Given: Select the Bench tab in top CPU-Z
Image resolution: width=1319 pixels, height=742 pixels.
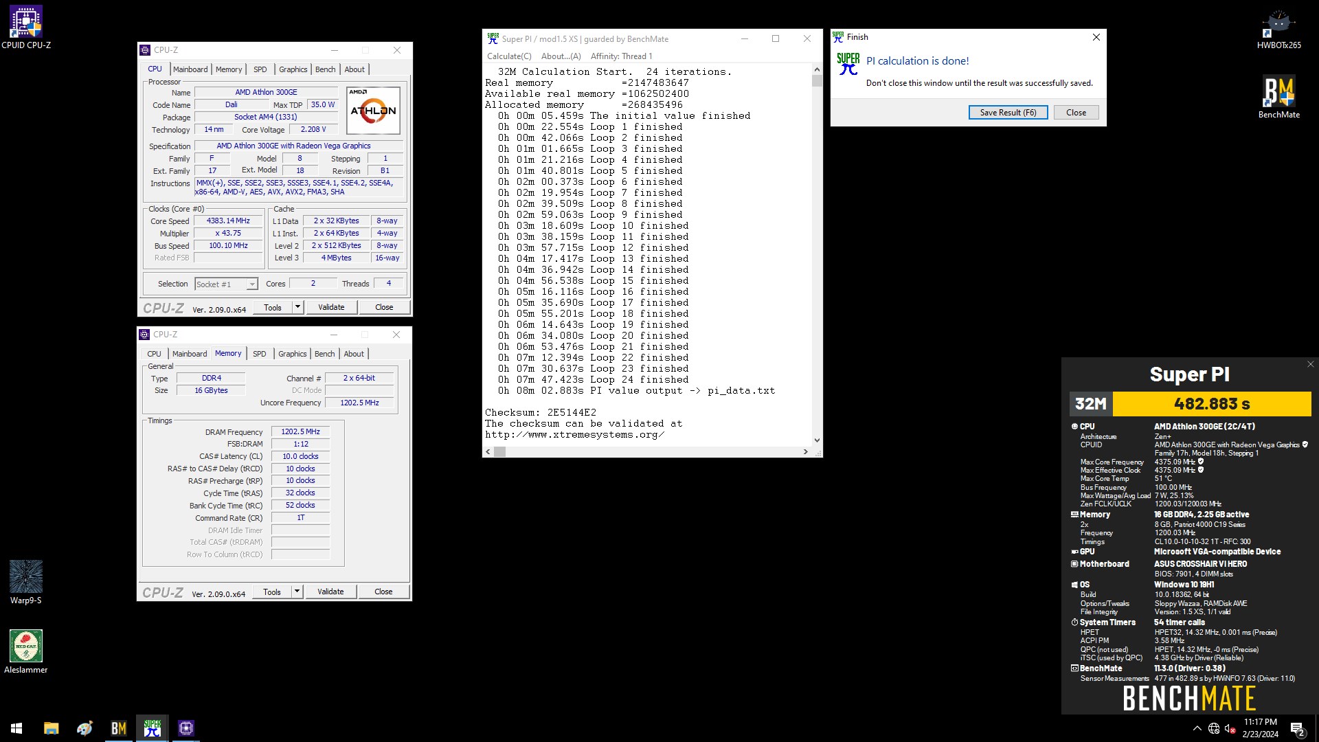Looking at the screenshot, I should pyautogui.click(x=326, y=69).
